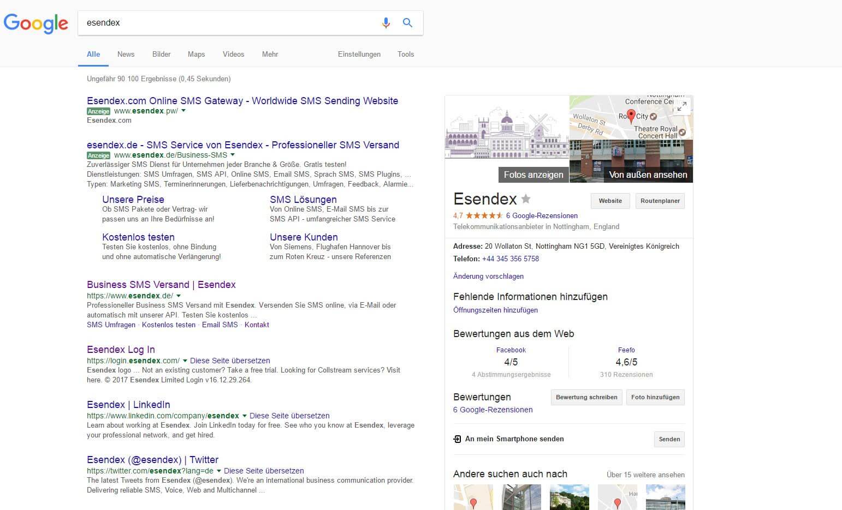The width and height of the screenshot is (842, 510).
Task: Click Foto hinzufügen button
Action: pos(655,397)
